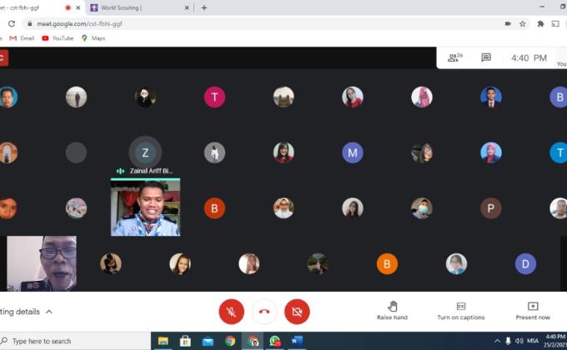The width and height of the screenshot is (567, 350).
Task: Open the YouTube bookmark
Action: [x=58, y=38]
